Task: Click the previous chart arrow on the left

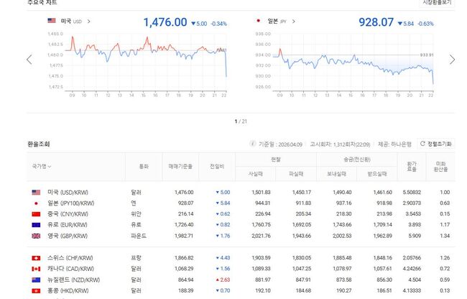Action: click(x=29, y=60)
